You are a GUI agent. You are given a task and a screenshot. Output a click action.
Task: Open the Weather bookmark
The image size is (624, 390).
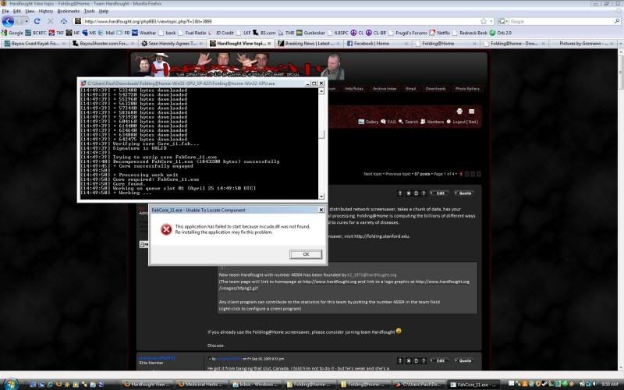coord(144,33)
